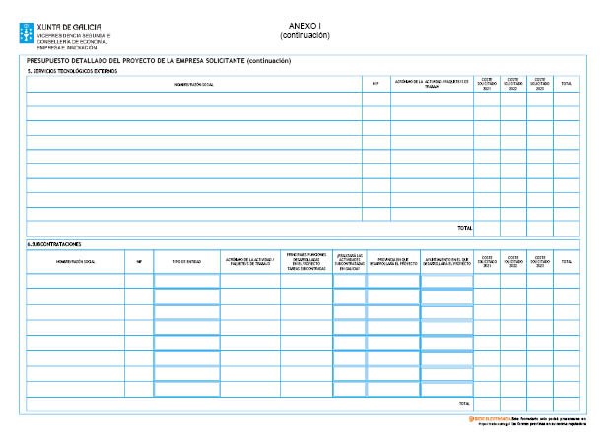This screenshot has width=606, height=432.
Task: Select first-row NIF field in Servicios Tecnológicos Externos
Action: point(375,98)
